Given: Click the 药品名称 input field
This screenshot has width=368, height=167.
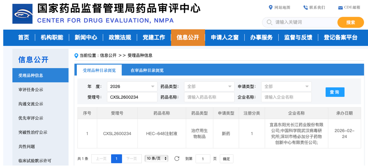Looking at the screenshot, I should pyautogui.click(x=209, y=97).
